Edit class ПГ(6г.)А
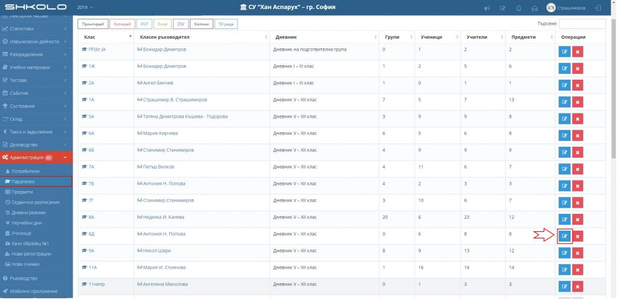The width and height of the screenshot is (619, 299). [x=565, y=52]
